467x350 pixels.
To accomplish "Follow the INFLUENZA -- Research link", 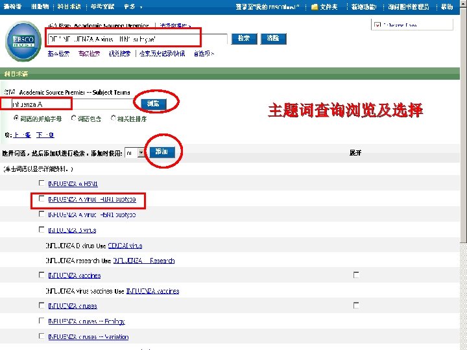I will coord(144,261).
